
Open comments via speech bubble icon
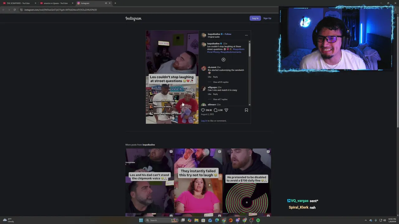215,110
